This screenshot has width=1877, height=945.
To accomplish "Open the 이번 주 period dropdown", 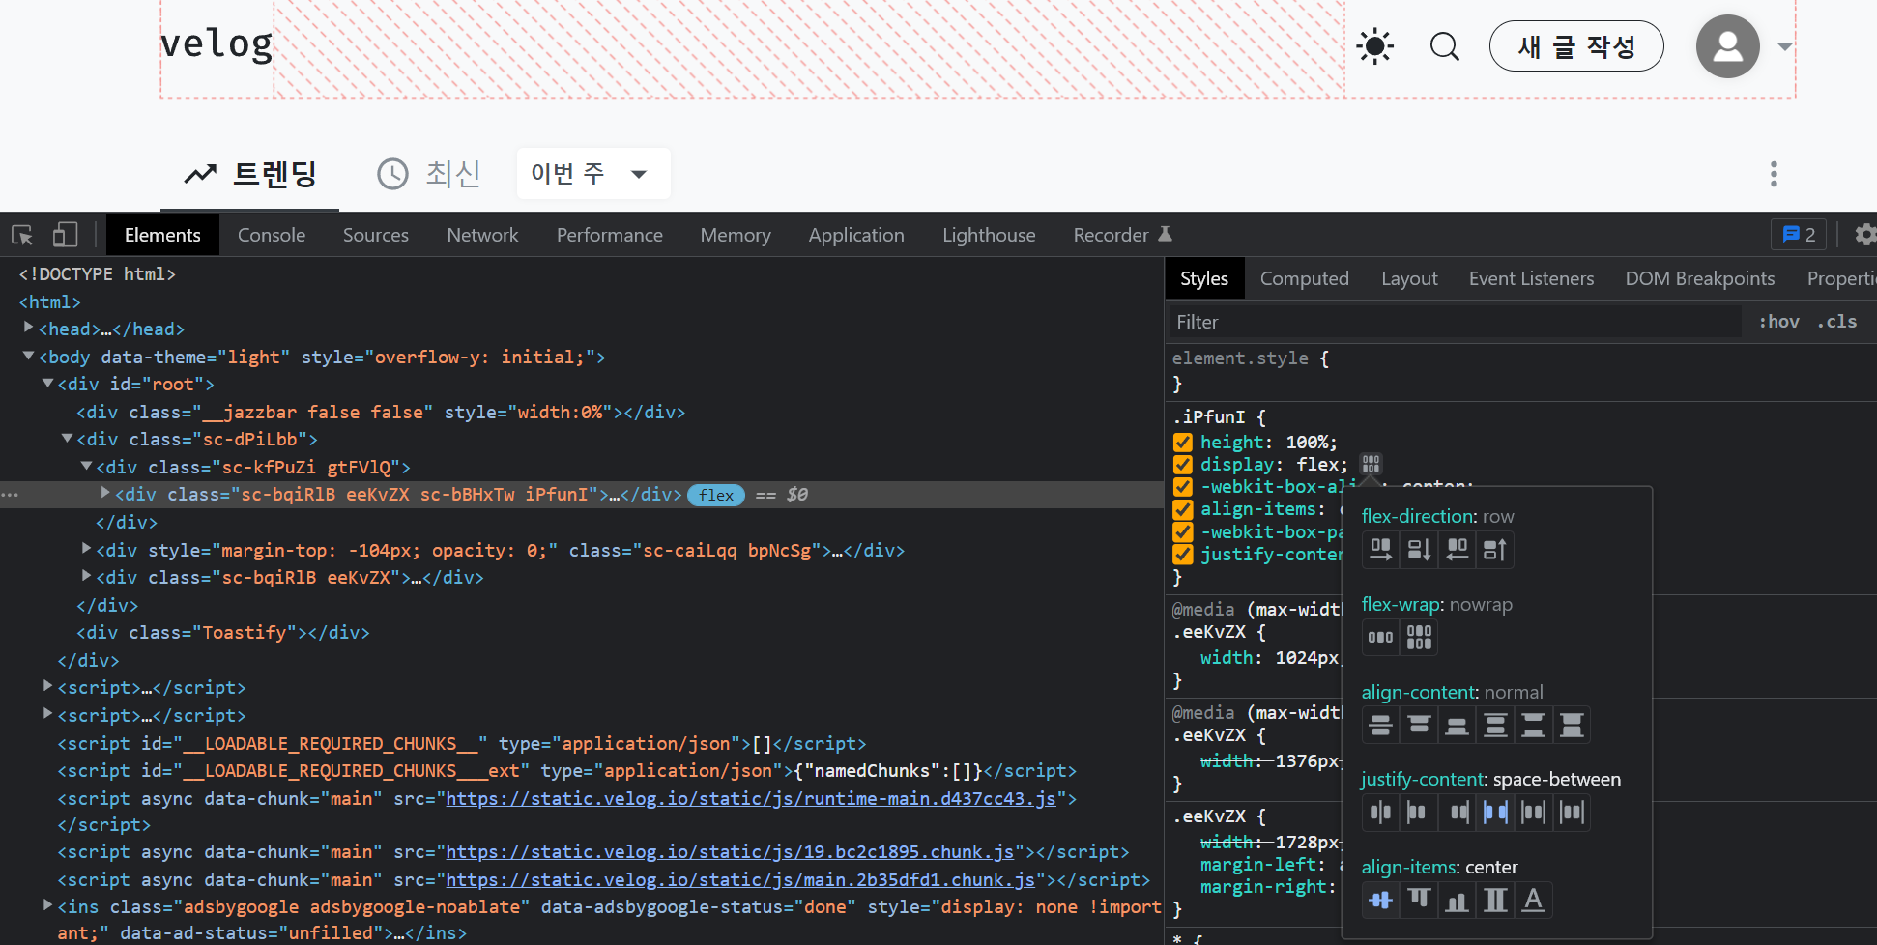I will (593, 174).
